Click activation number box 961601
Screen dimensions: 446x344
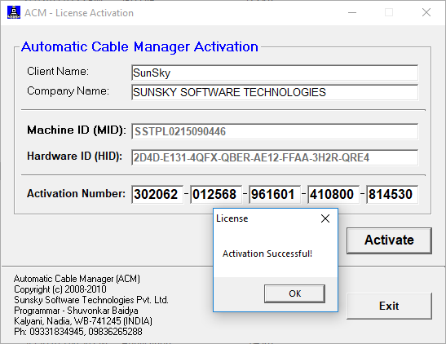pos(275,195)
